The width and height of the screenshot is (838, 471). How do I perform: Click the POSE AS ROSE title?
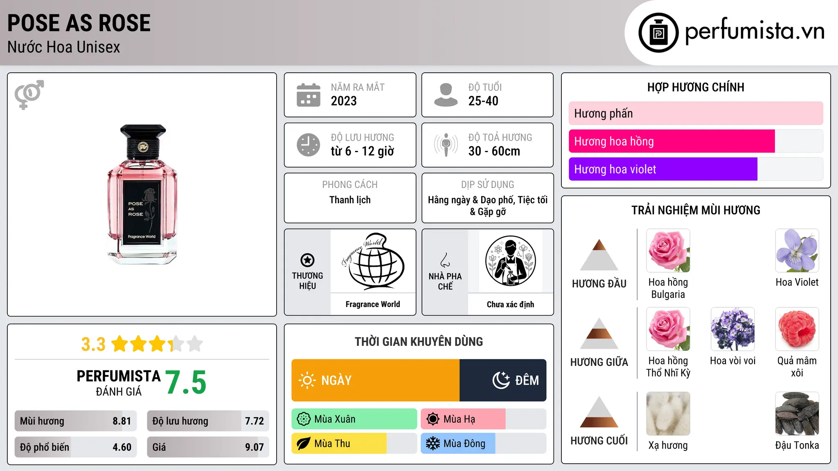(x=79, y=23)
